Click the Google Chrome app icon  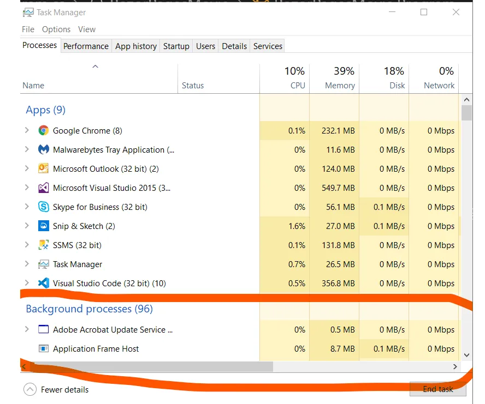click(43, 131)
